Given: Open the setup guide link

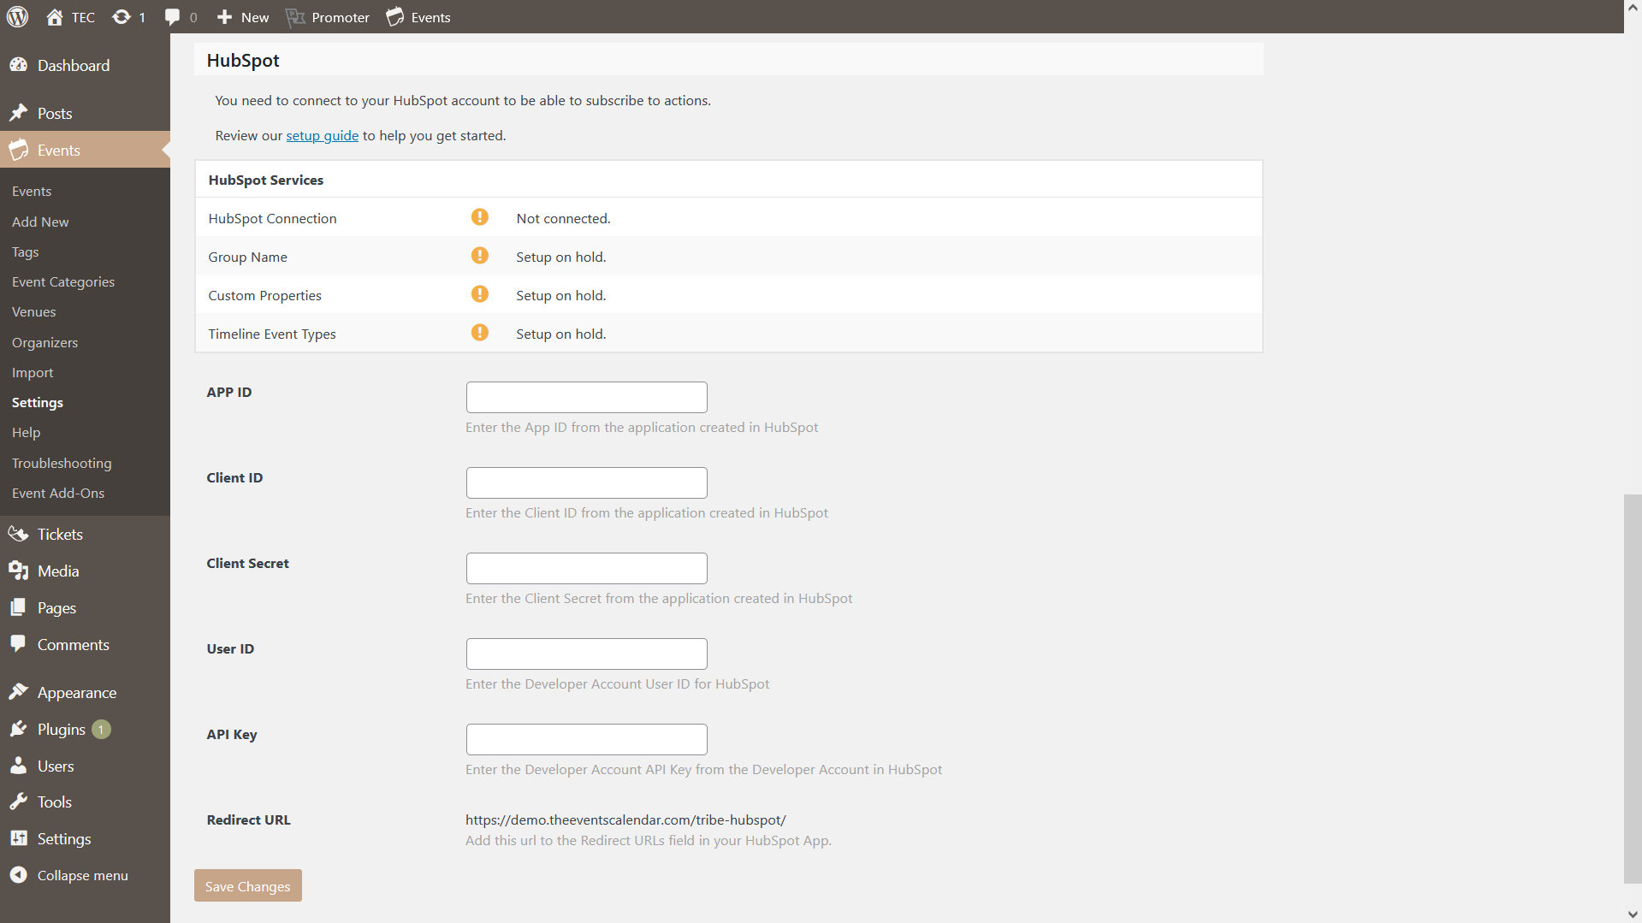Looking at the screenshot, I should click(322, 135).
